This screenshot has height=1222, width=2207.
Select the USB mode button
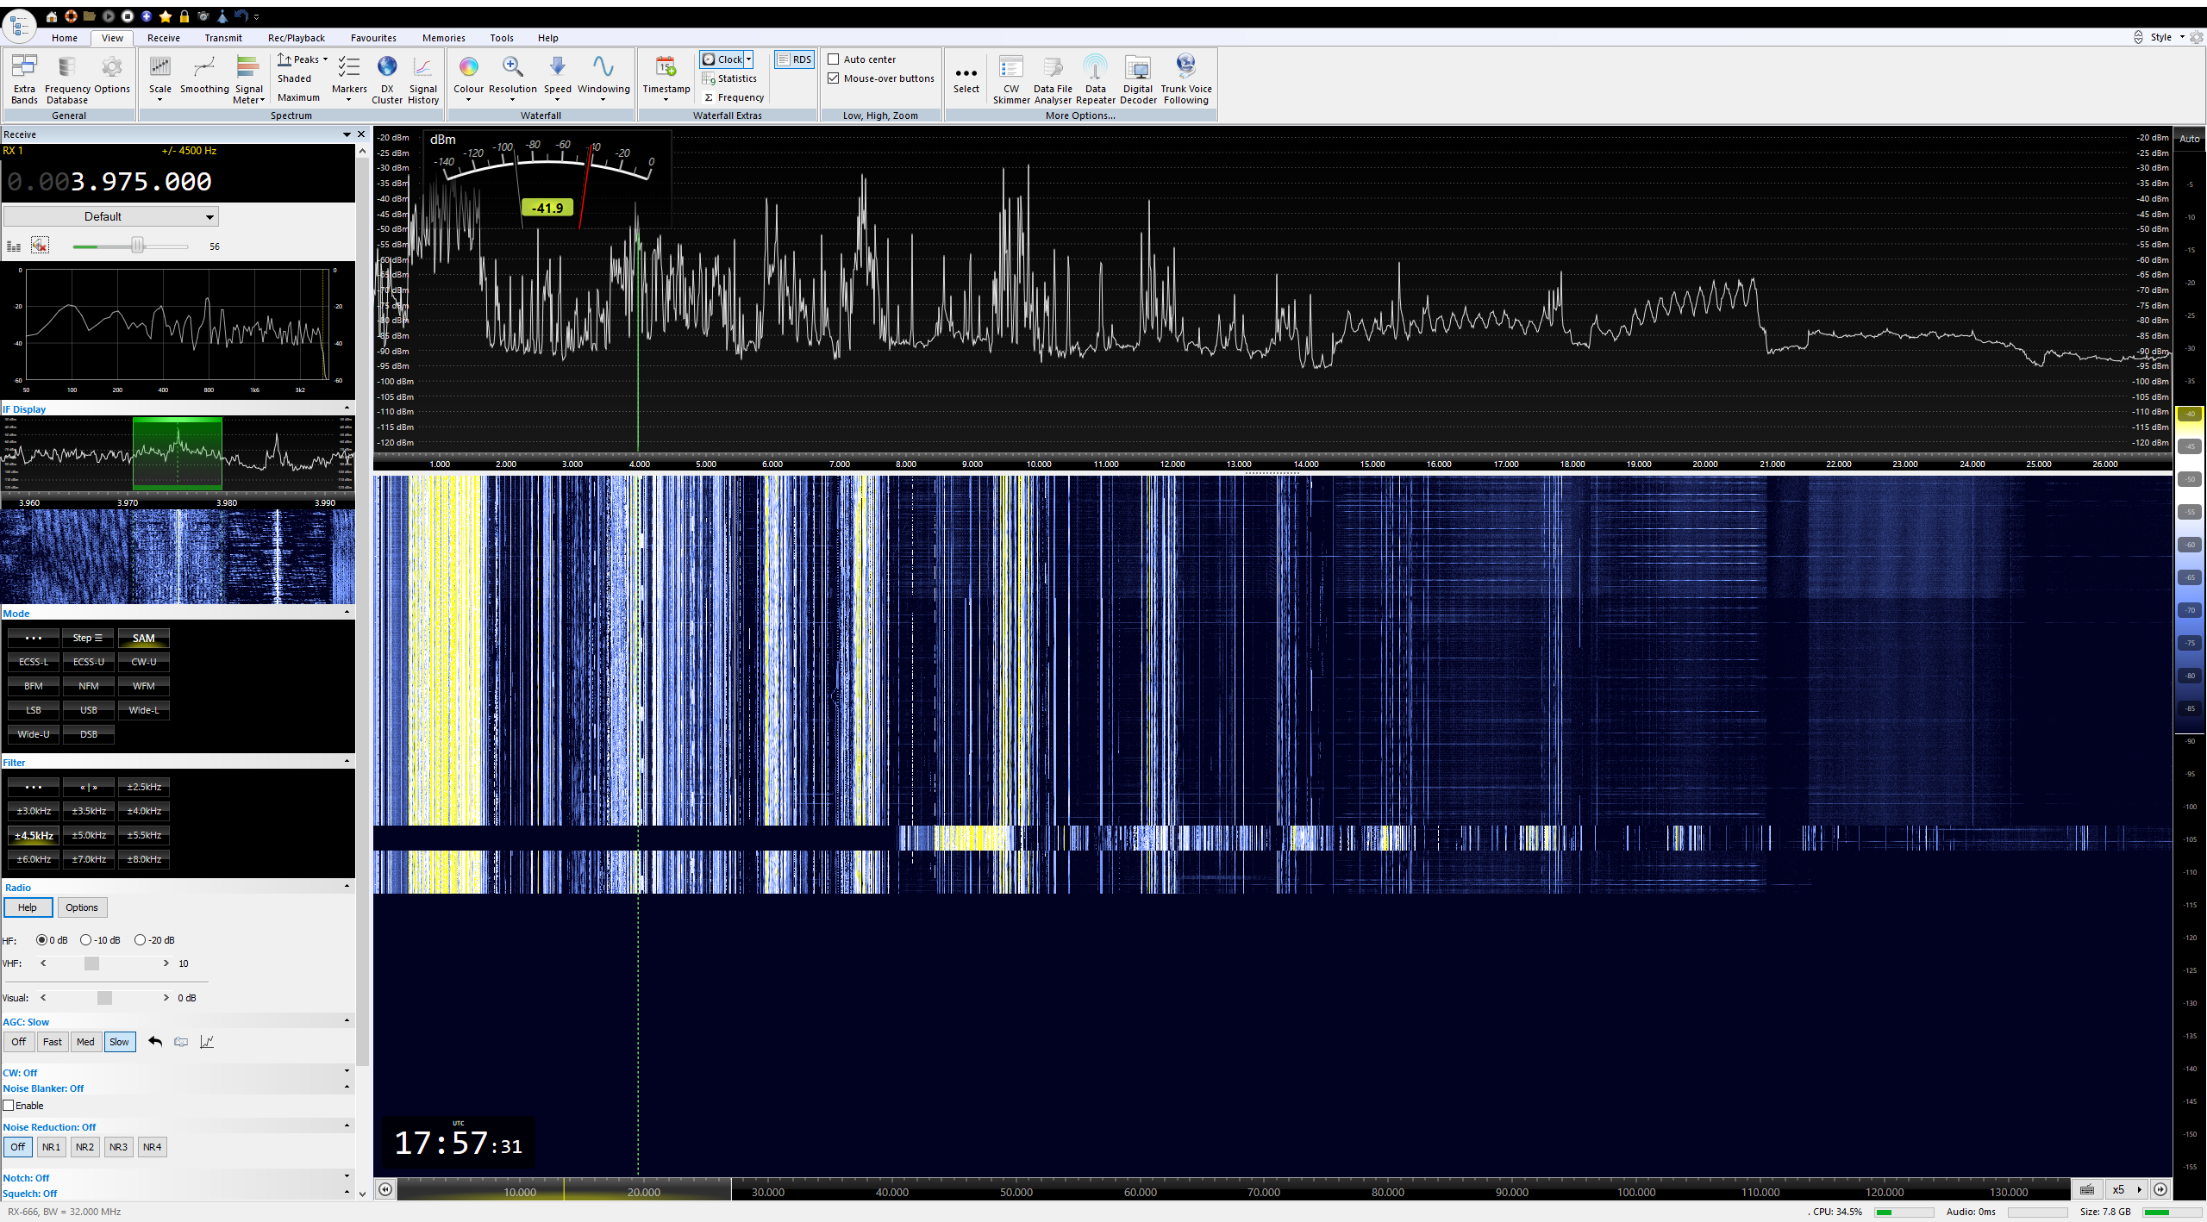point(89,710)
